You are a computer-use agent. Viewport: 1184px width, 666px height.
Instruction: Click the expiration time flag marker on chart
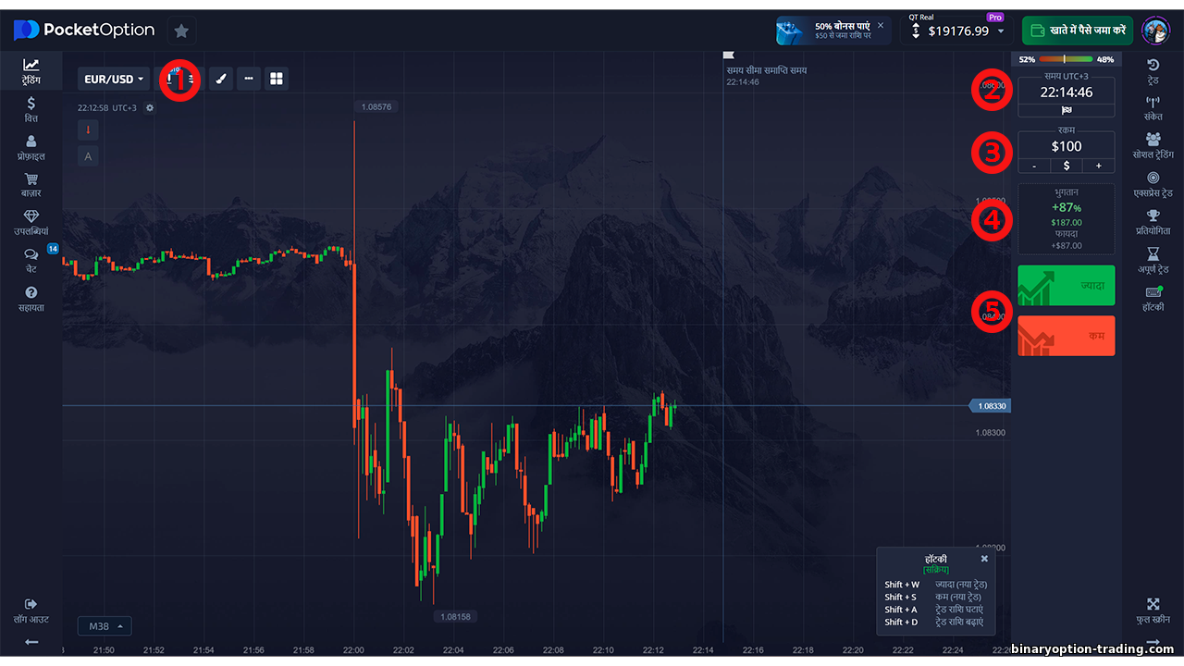[728, 55]
